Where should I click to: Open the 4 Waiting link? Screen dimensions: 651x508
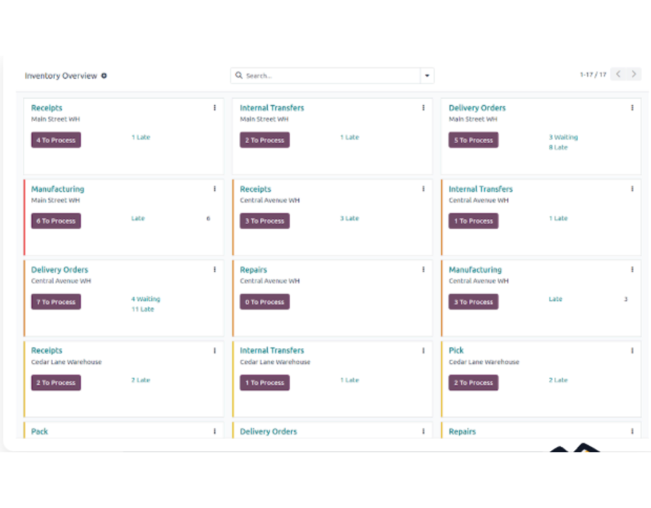[x=145, y=299]
